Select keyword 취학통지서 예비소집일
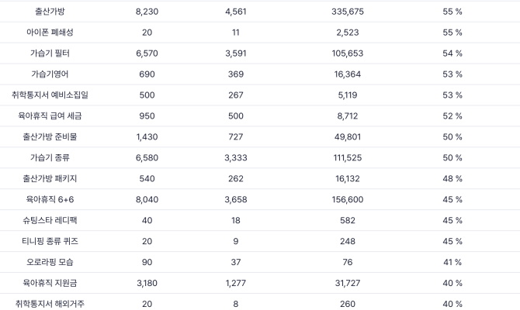Image resolution: width=520 pixels, height=310 pixels. (x=51, y=95)
